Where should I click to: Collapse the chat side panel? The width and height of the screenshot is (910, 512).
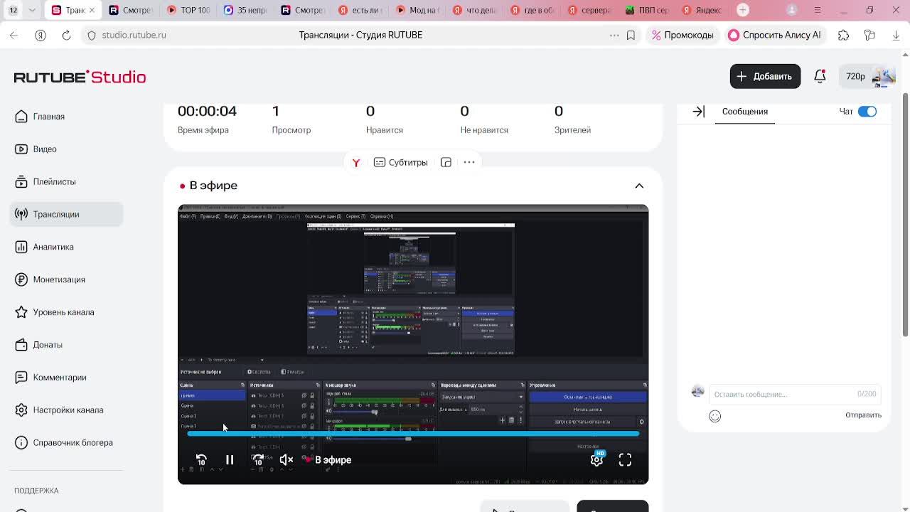(699, 112)
